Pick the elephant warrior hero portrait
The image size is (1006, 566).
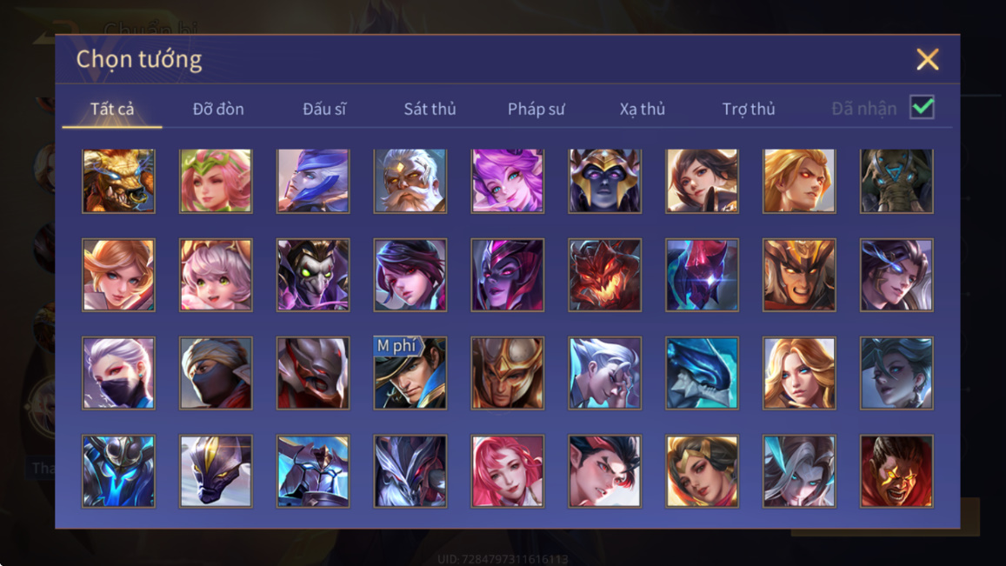[x=896, y=181]
